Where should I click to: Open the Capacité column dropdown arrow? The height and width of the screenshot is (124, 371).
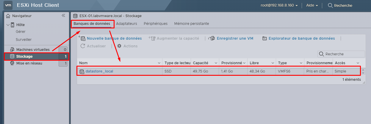point(215,63)
